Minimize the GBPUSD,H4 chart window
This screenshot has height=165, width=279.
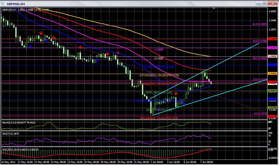259,3
